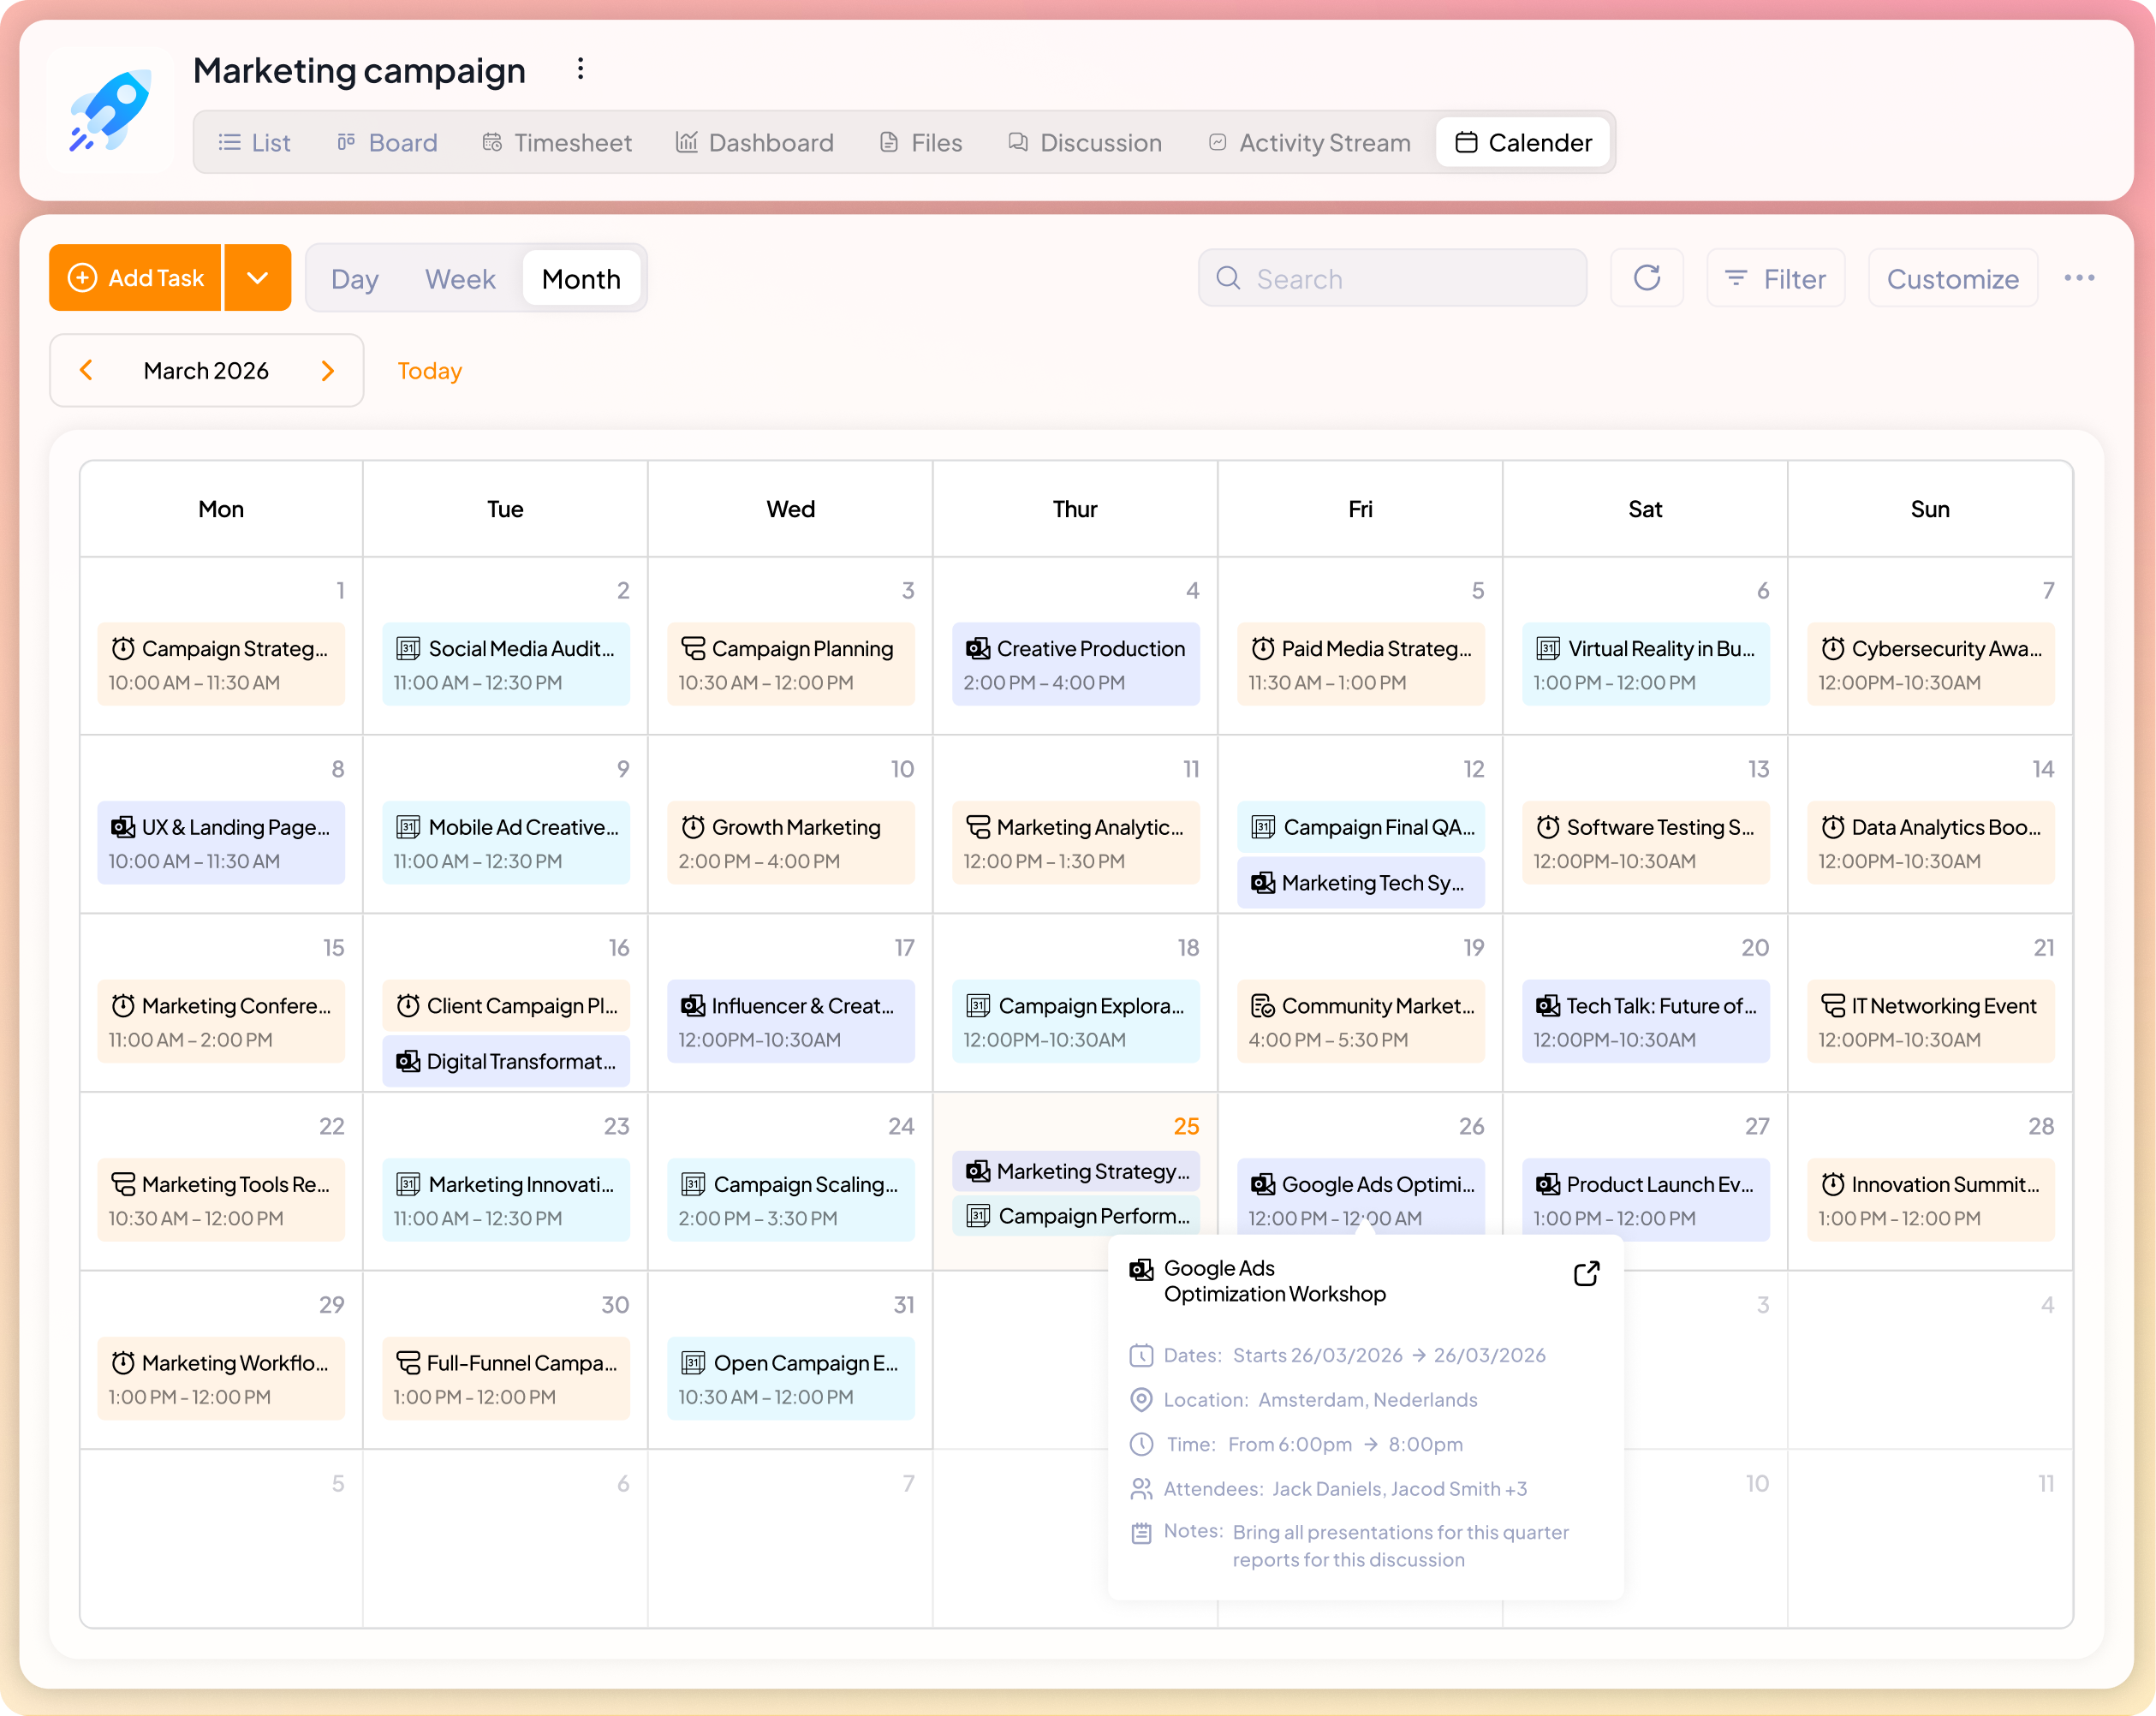Viewport: 2156px width, 1716px height.
Task: Click the highlighted date 25
Action: click(1186, 1126)
